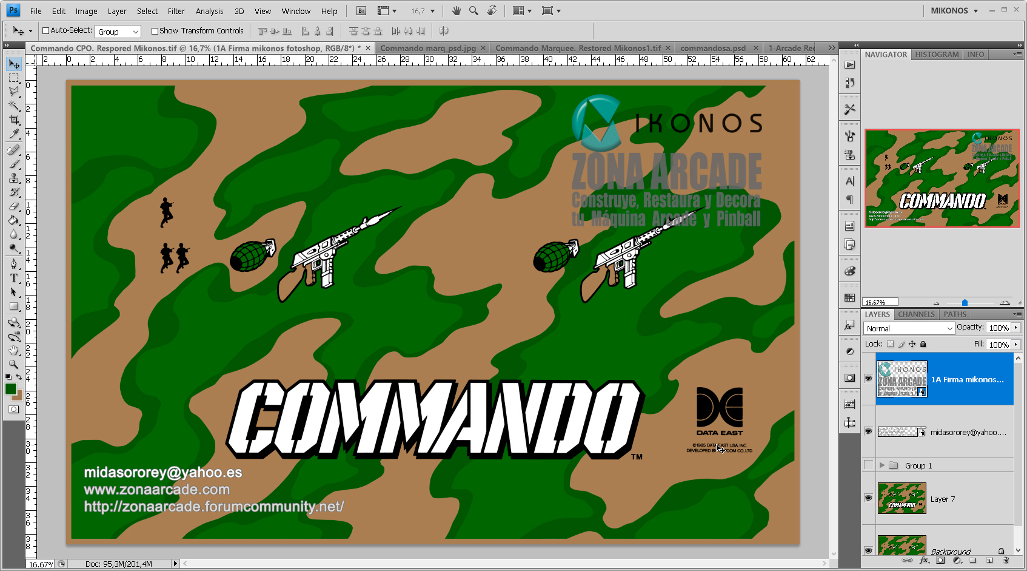
Task: Click the foreground color swatch
Action: [10, 390]
